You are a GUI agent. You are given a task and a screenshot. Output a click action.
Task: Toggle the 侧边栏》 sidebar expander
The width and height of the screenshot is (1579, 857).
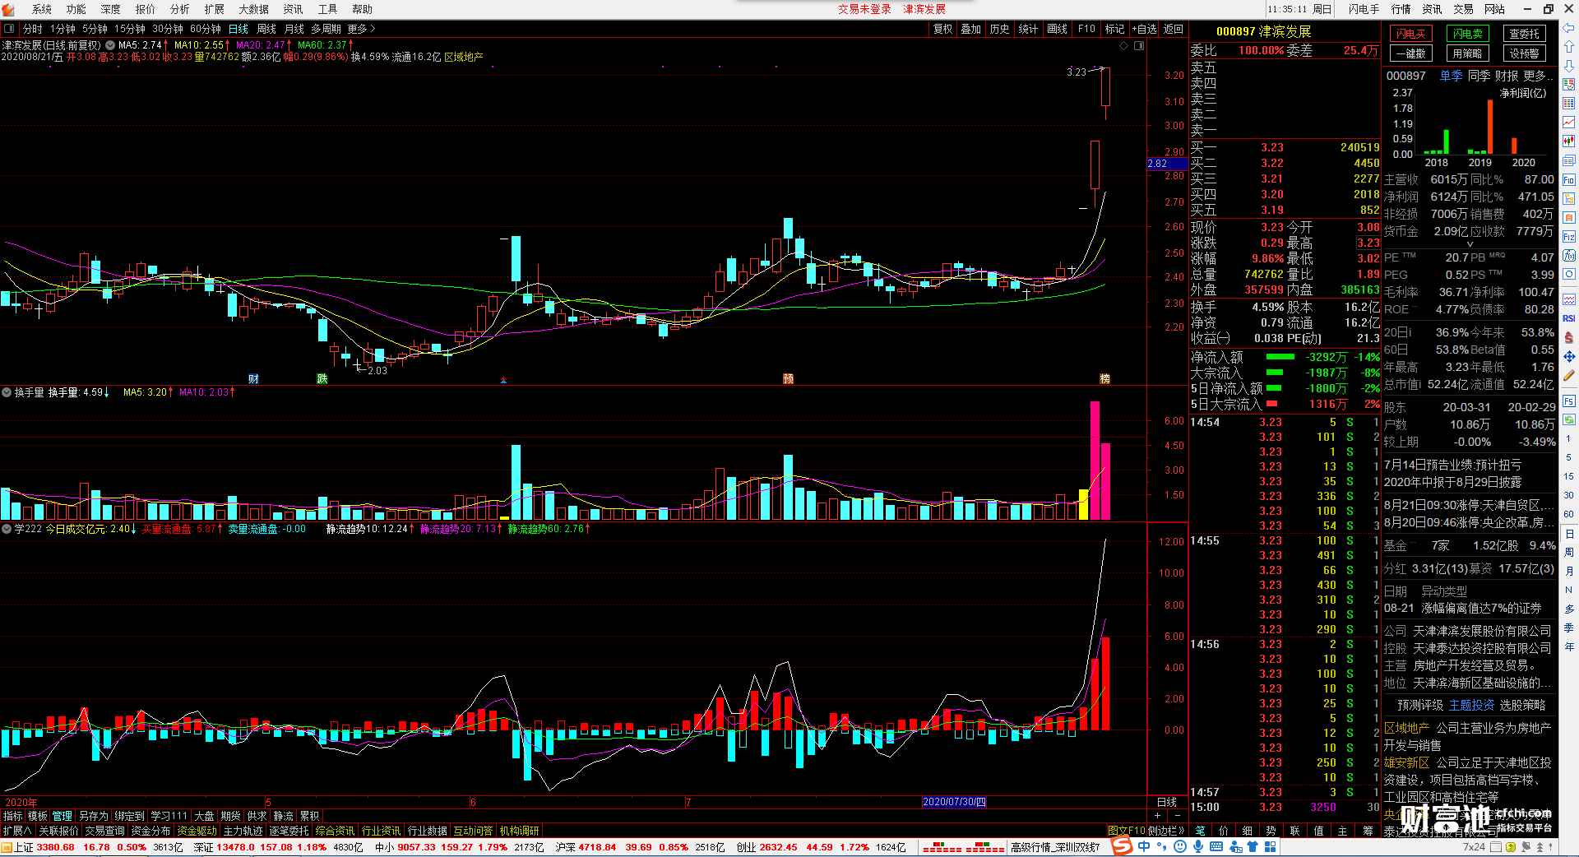tap(1167, 831)
